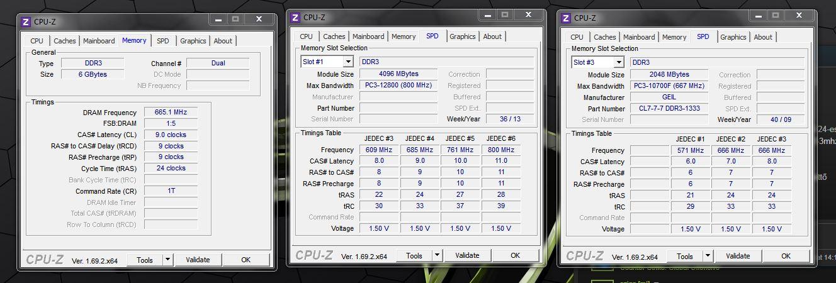Open About tab in right CPU-Z window
Screen dimensions: 836x283
coord(763,37)
